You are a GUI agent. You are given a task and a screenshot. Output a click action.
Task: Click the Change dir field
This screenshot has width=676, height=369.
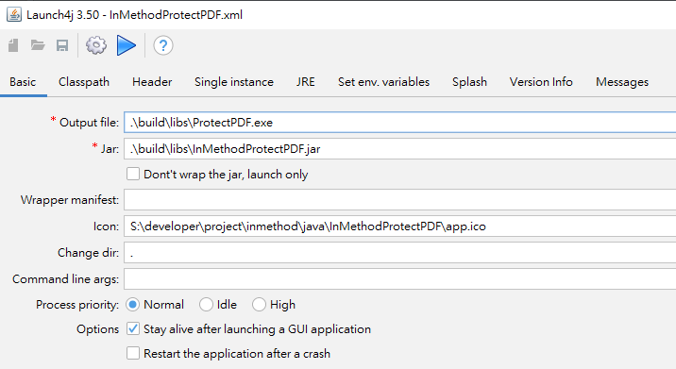399,253
